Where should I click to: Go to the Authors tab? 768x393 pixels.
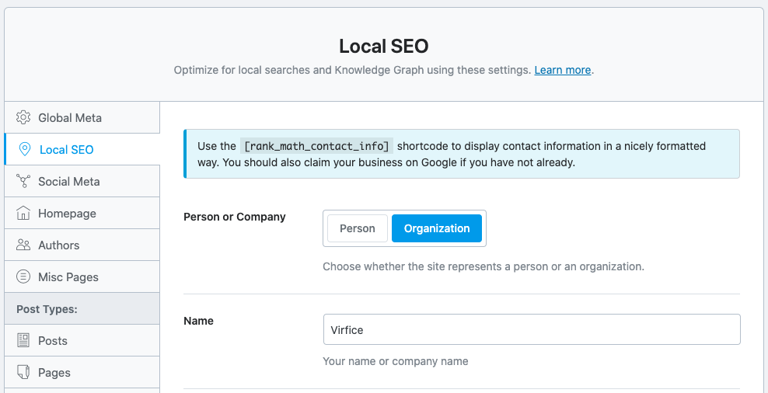pyautogui.click(x=59, y=245)
